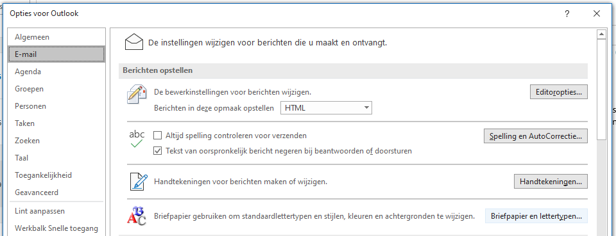Open Briefpapier en lettertypen dialog
Screen dimensions: 616x236
[x=536, y=216]
